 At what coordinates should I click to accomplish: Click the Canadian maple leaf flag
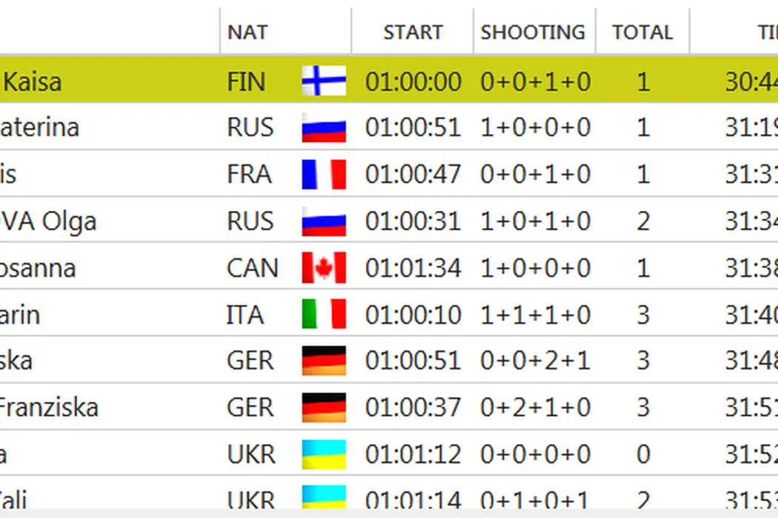tap(324, 267)
